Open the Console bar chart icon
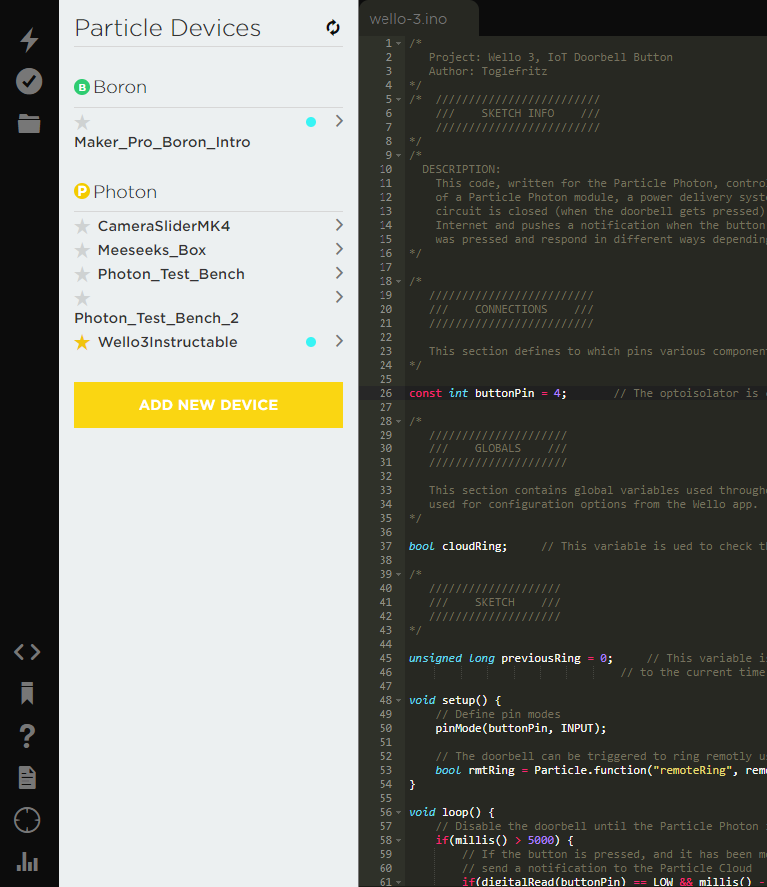Screen dimensions: 767x887 coord(27,862)
